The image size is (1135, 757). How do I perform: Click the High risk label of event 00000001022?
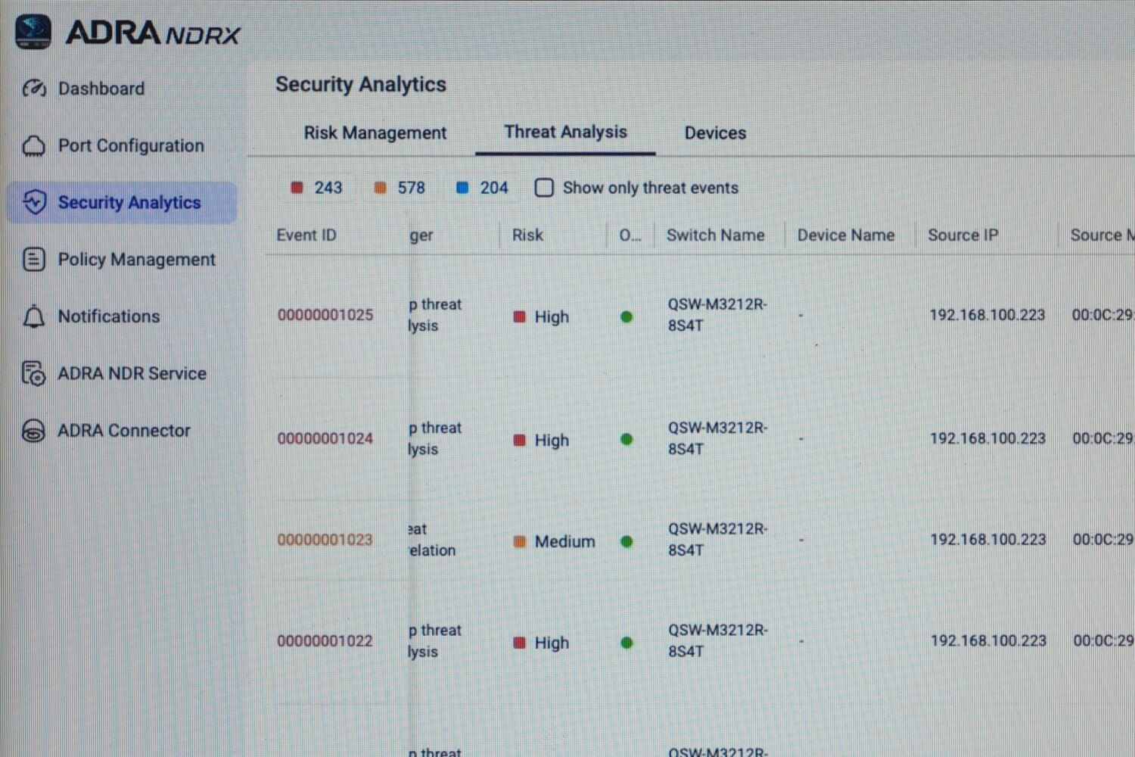tap(552, 643)
